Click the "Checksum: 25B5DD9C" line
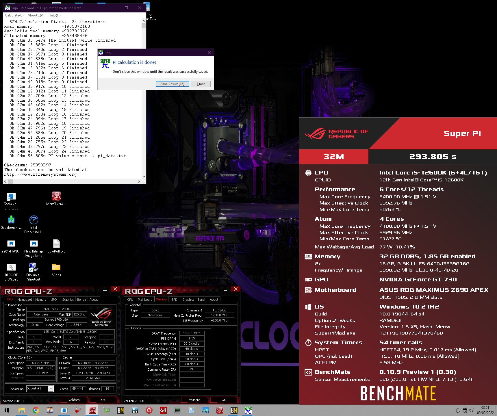 27,165
